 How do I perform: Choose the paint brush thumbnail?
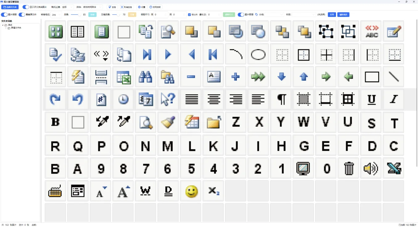tap(168, 123)
